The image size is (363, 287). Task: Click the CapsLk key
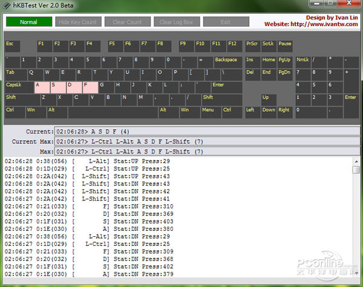click(19, 87)
